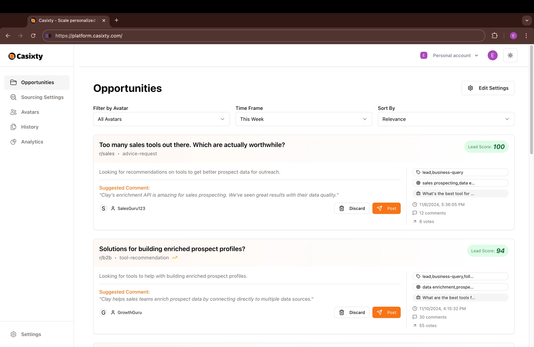Open Chrome three-dot menu
The image size is (534, 347).
(526, 36)
